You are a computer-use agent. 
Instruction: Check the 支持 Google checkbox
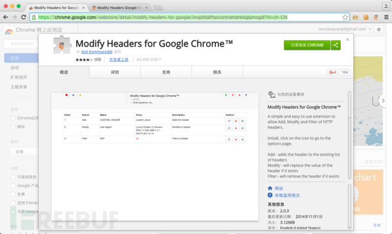13,211
